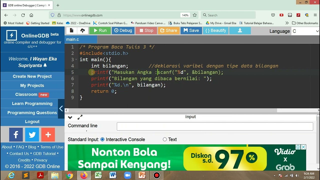Open a new browser tab with the plus
320x180 pixels.
click(58, 5)
